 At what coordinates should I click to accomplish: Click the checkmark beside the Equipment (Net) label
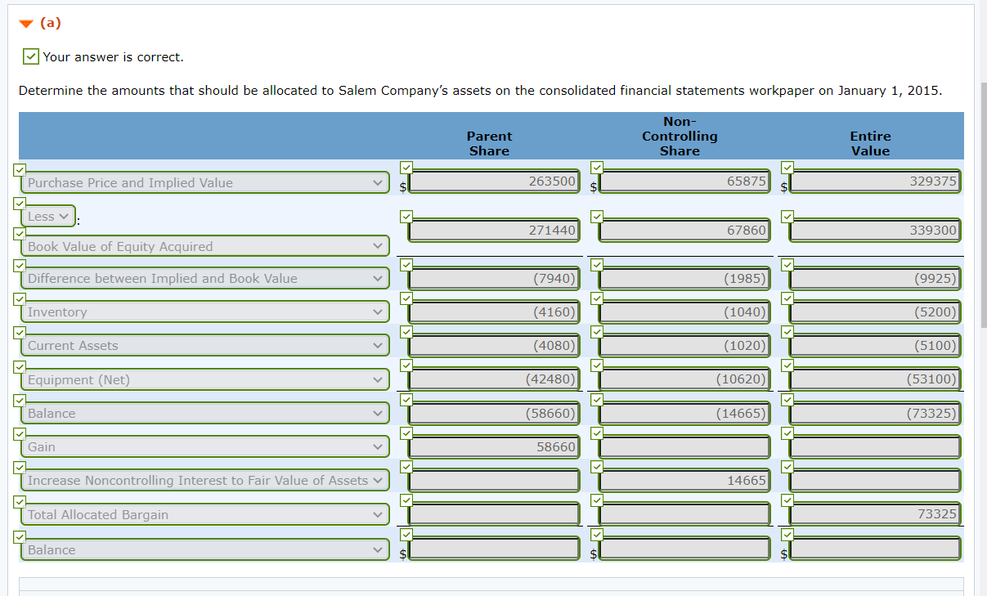18,367
